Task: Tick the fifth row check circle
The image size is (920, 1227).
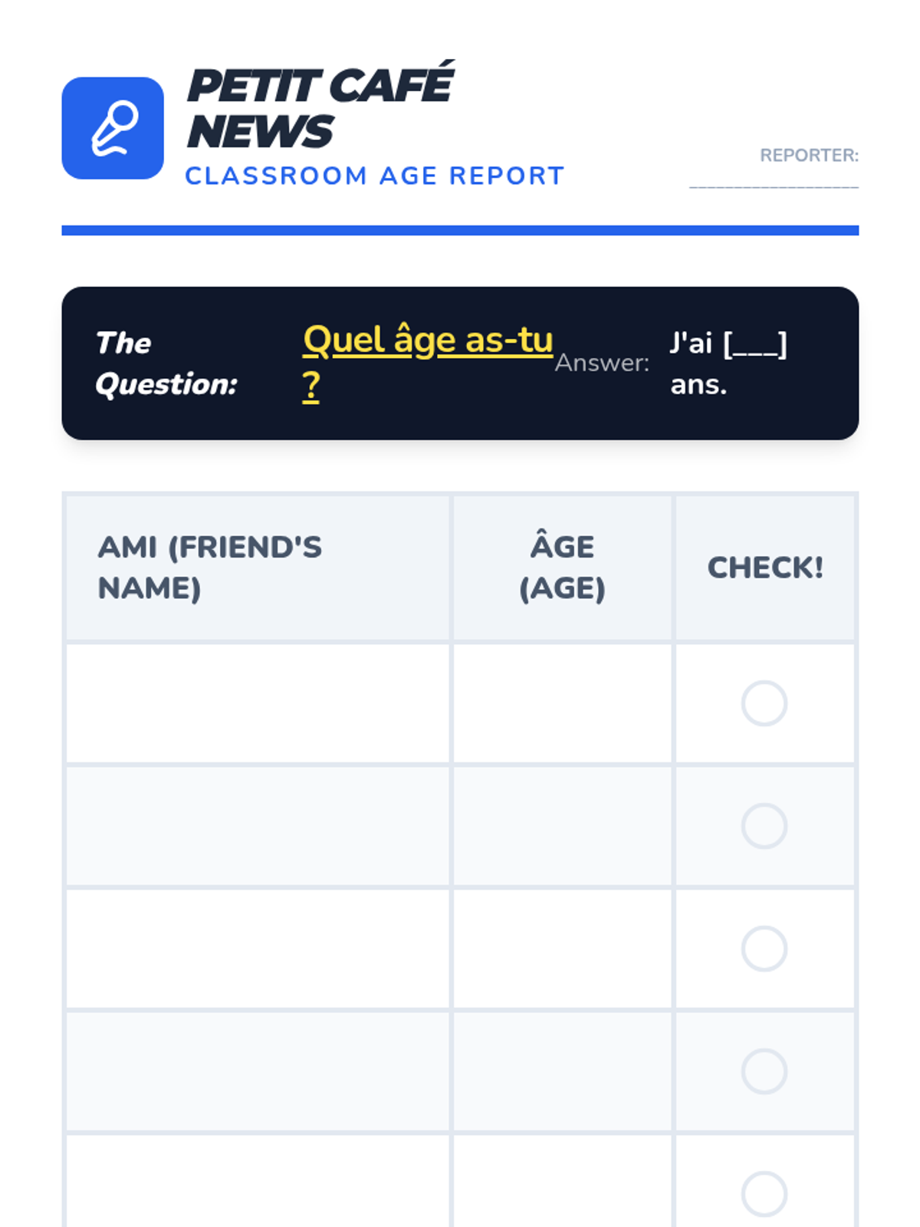Action: pos(764,1193)
